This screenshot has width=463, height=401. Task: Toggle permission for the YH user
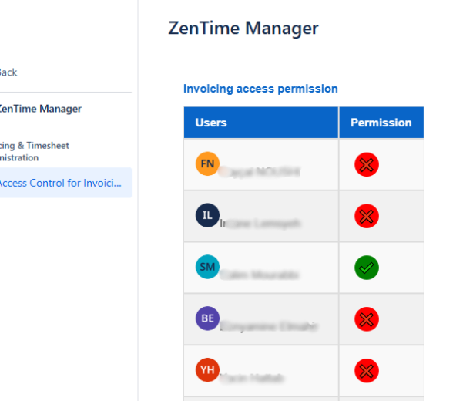367,371
